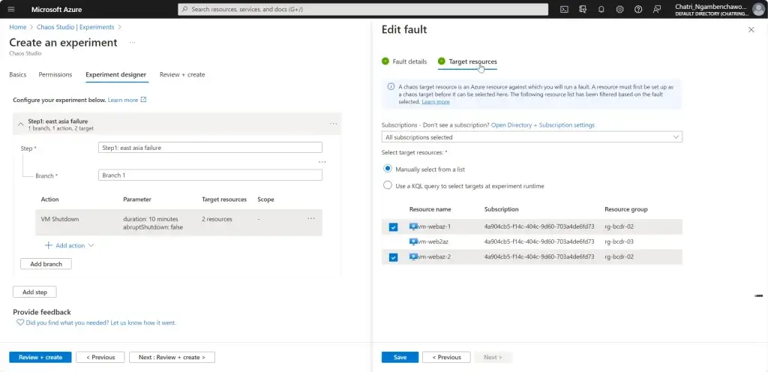Open the VM Shutdown action ellipsis menu

coord(311,219)
